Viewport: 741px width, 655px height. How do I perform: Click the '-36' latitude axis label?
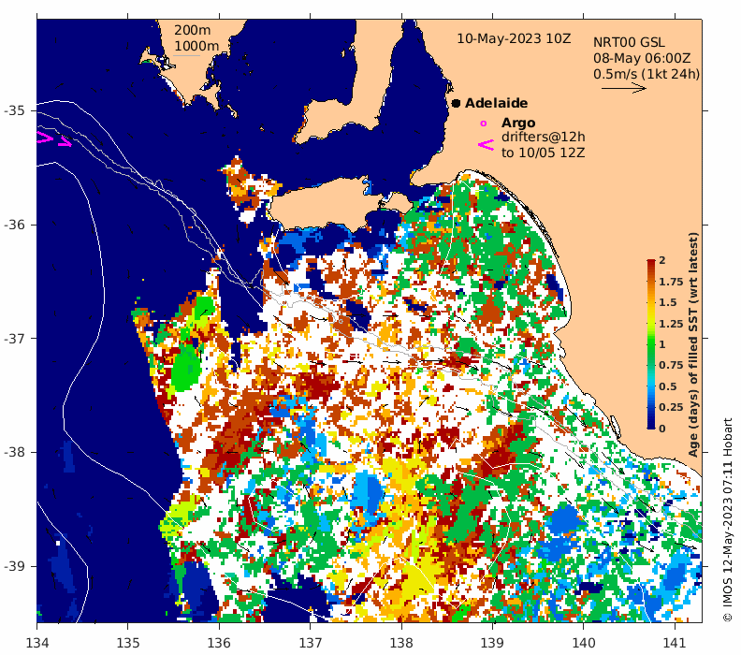pyautogui.click(x=14, y=225)
